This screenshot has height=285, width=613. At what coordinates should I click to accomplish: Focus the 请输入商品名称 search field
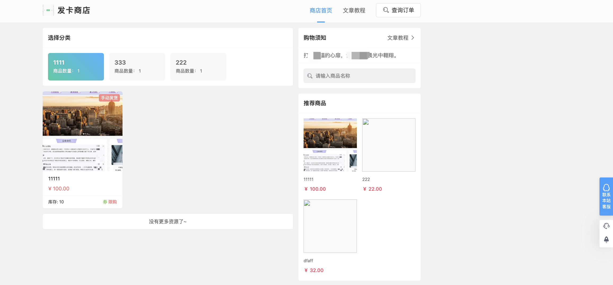point(360,76)
